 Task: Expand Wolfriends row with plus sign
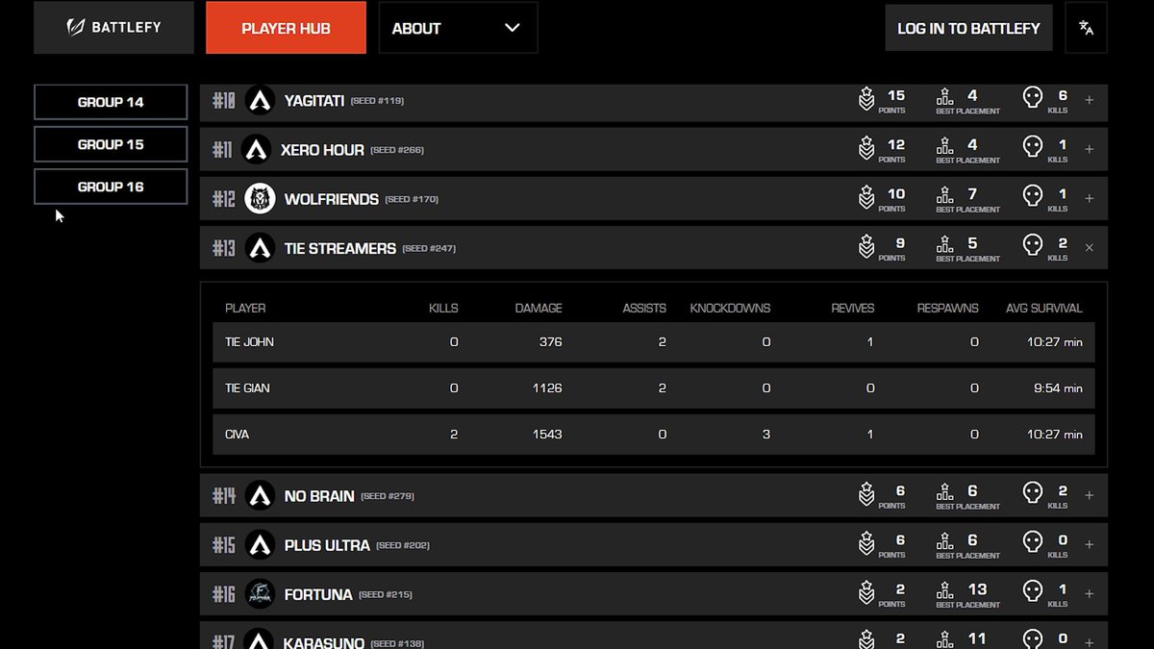(x=1089, y=198)
